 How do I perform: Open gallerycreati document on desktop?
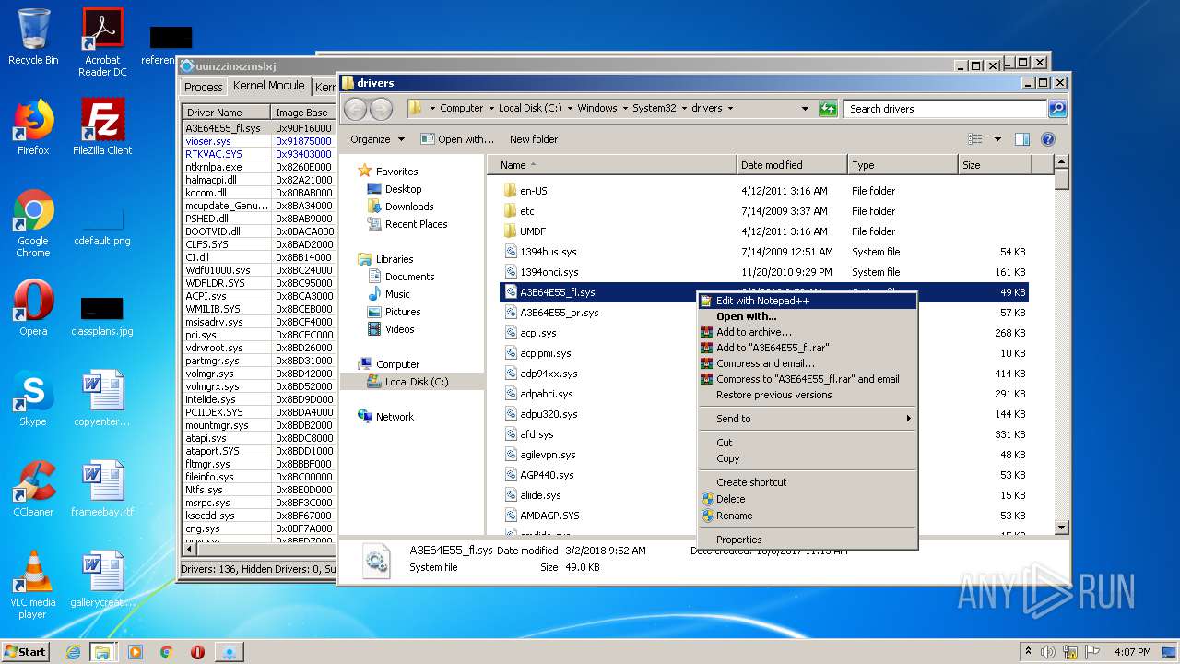pyautogui.click(x=102, y=579)
